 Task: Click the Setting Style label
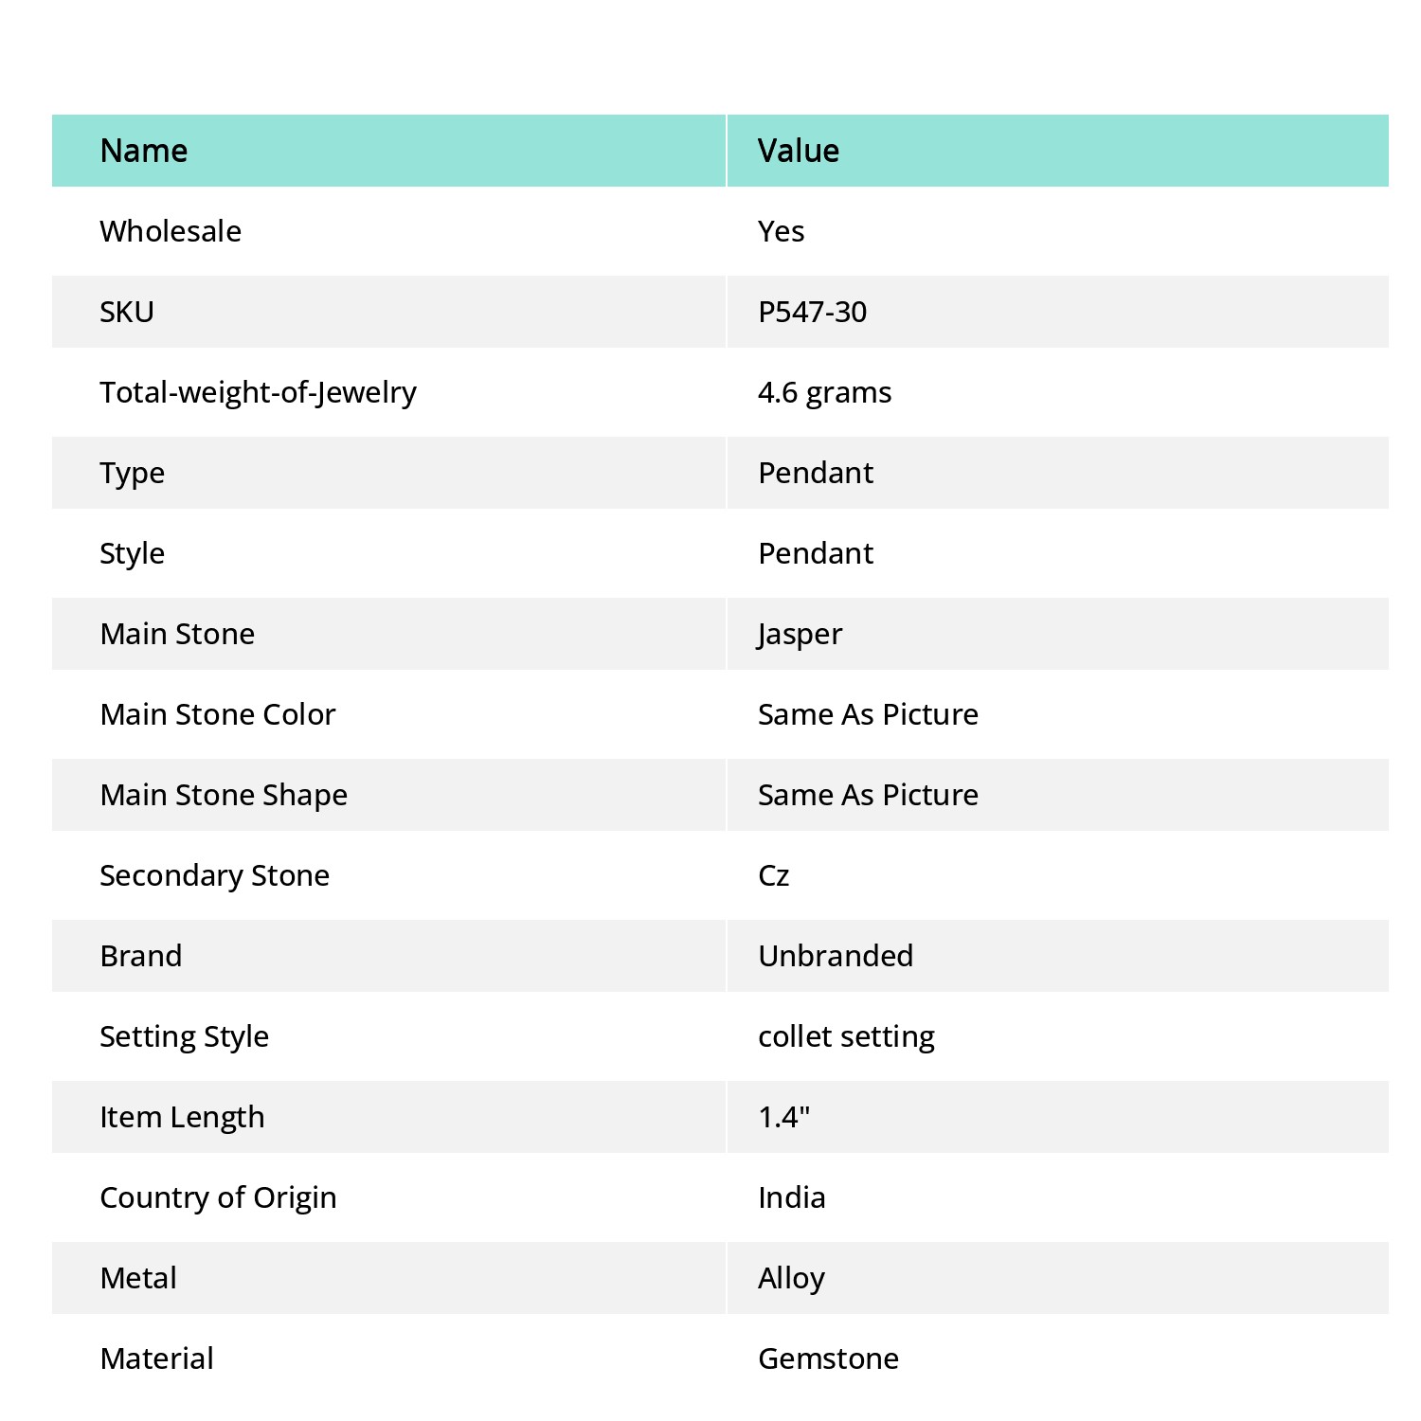point(184,1037)
